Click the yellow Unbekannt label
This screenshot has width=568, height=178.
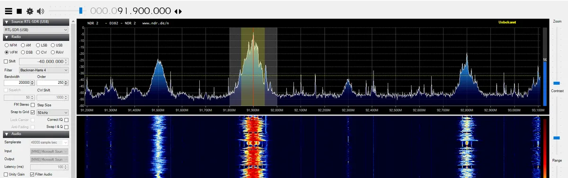[507, 22]
